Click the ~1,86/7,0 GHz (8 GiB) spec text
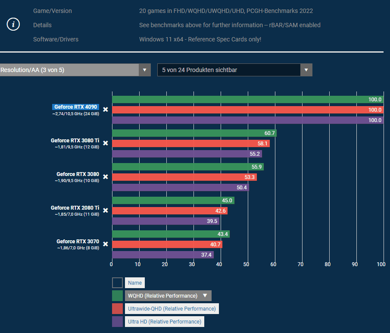This screenshot has height=333, width=390. pyautogui.click(x=78, y=248)
